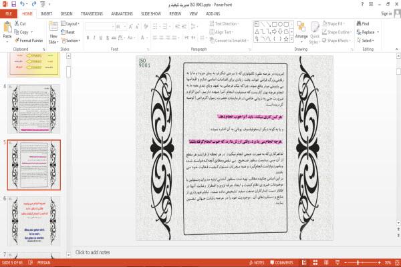Switch to the SLIDE SHOW tab

click(151, 13)
